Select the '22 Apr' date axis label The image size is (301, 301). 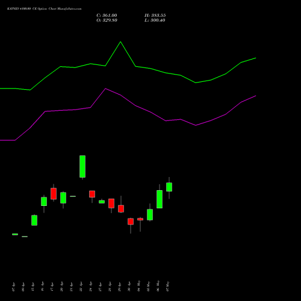point(81,287)
